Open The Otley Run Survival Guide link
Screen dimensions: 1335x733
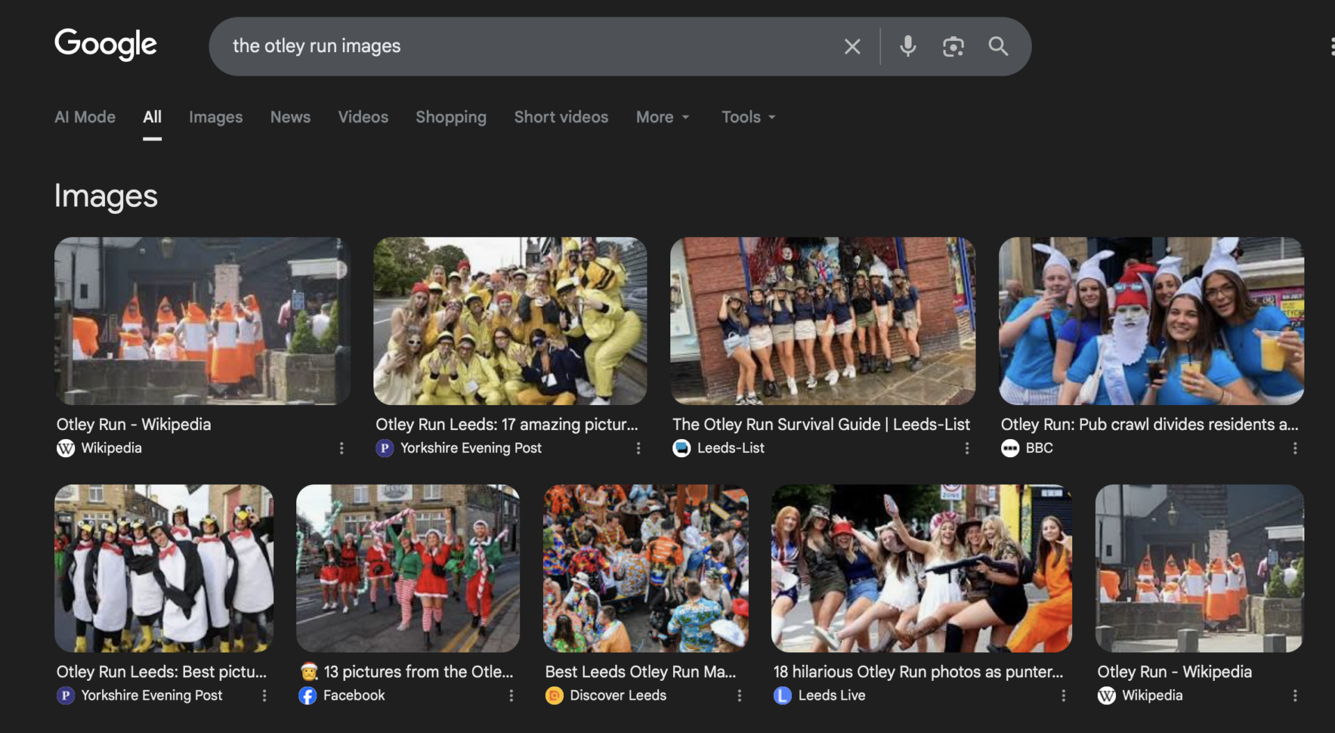click(x=820, y=425)
